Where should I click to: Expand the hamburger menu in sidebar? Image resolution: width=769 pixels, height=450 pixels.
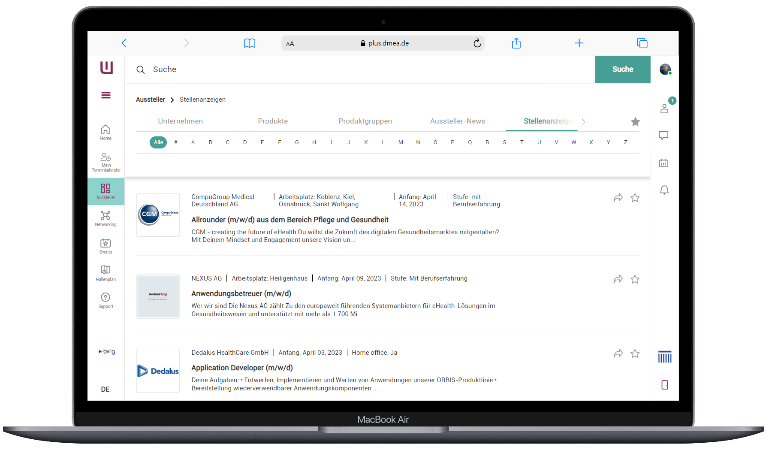(106, 95)
